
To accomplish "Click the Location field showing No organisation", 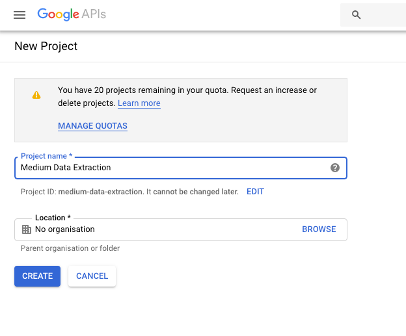I will [x=163, y=229].
